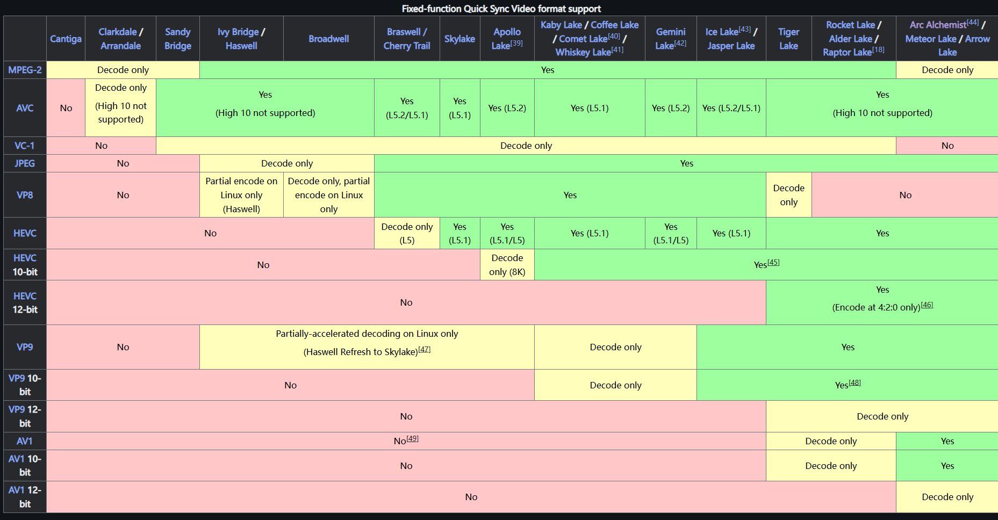This screenshot has height=520, width=998.
Task: Open citation 39 next to Apollo Lake
Action: point(516,43)
